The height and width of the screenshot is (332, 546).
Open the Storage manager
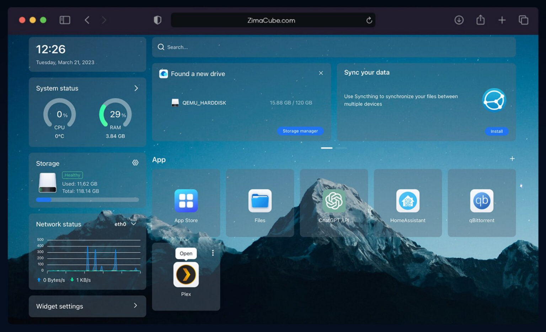[300, 131]
